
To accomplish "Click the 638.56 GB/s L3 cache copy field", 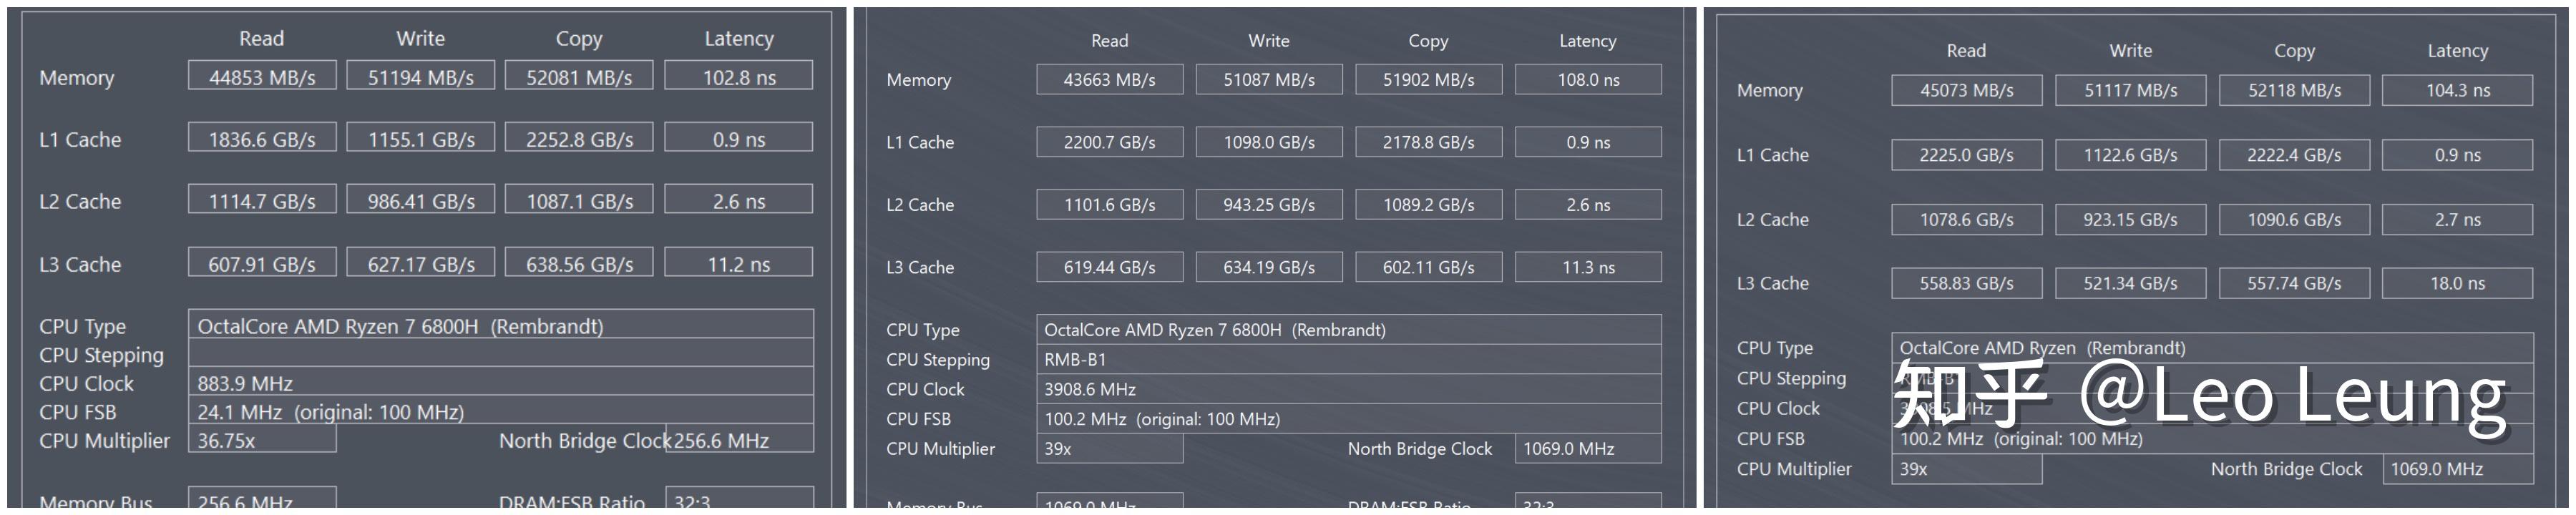I will pyautogui.click(x=579, y=264).
